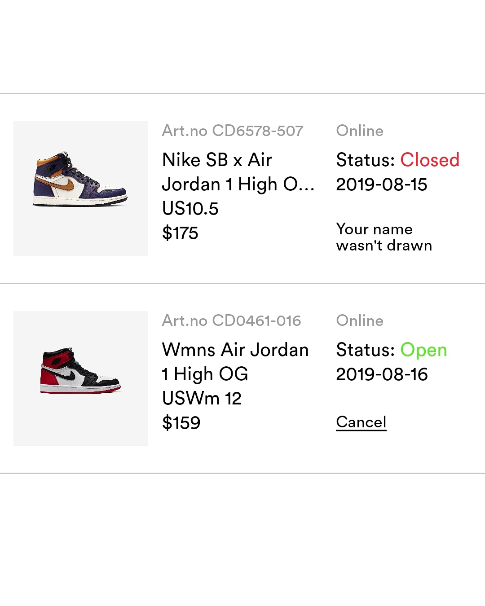Click the USWm 12 size text
Screen dimensions: 485x606
pos(202,398)
